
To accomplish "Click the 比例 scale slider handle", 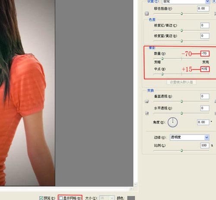I will 181,151.
